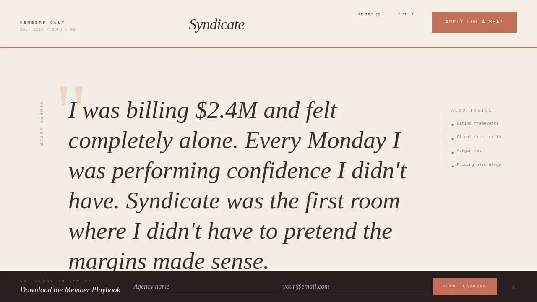Select the Pricing psychology item
Image resolution: width=537 pixels, height=302 pixels.
(x=479, y=165)
